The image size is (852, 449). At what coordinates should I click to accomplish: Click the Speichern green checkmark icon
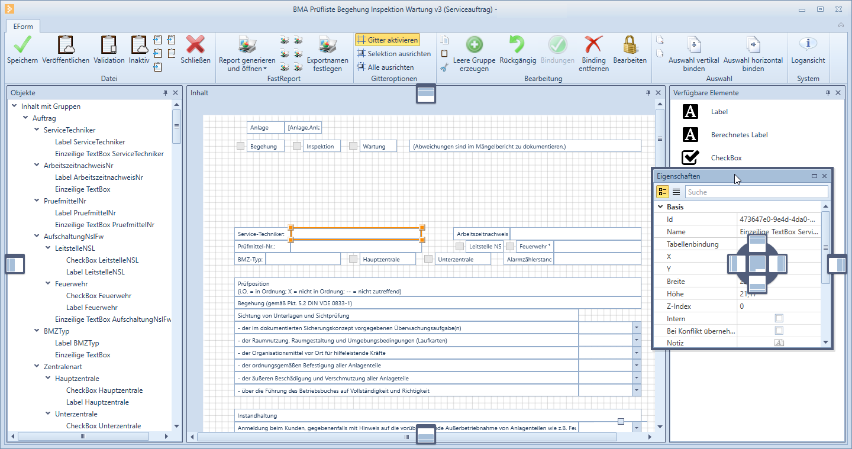(x=22, y=45)
